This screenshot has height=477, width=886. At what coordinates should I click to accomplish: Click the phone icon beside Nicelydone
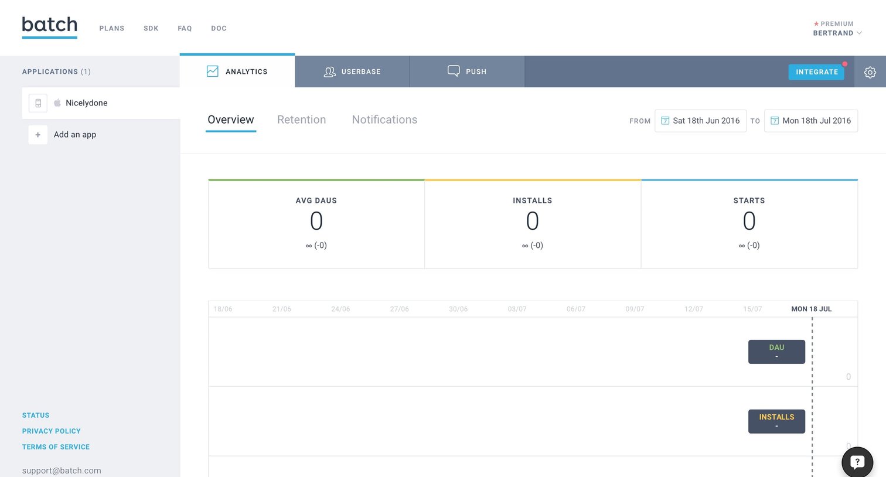[38, 103]
